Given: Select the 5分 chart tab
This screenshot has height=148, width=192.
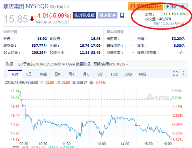Looking at the screenshot, I should [100, 74].
